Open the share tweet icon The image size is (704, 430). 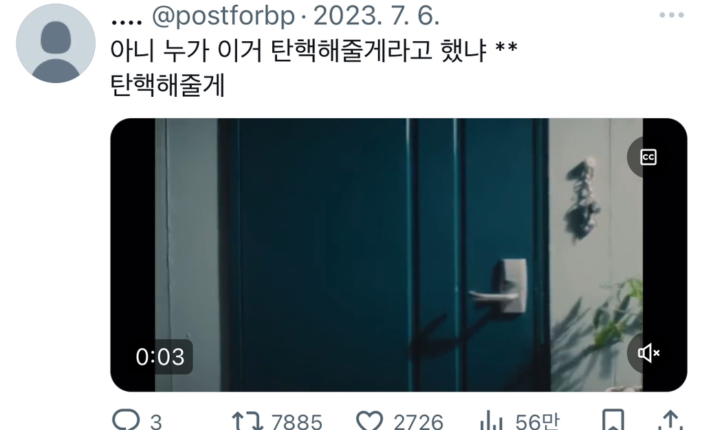tap(670, 420)
